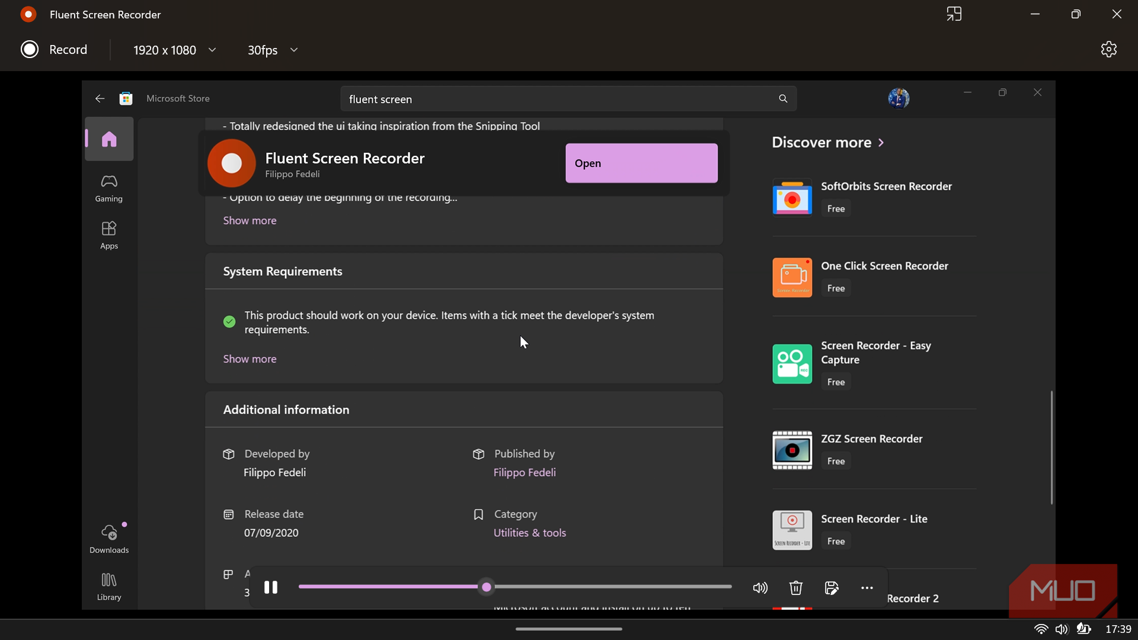Open Filippo Fedeli publisher link

[525, 472]
